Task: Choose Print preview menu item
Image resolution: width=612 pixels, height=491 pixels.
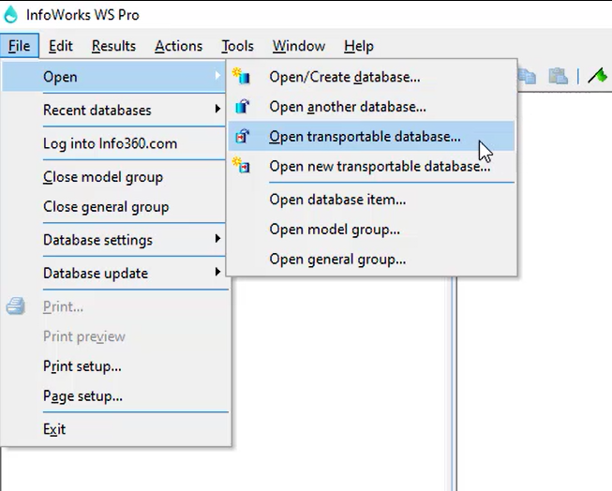Action: [115, 336]
